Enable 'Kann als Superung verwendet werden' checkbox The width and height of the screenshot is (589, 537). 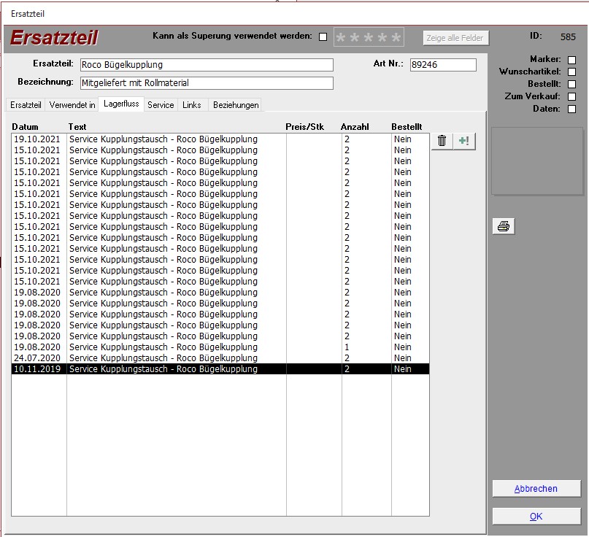(x=323, y=36)
